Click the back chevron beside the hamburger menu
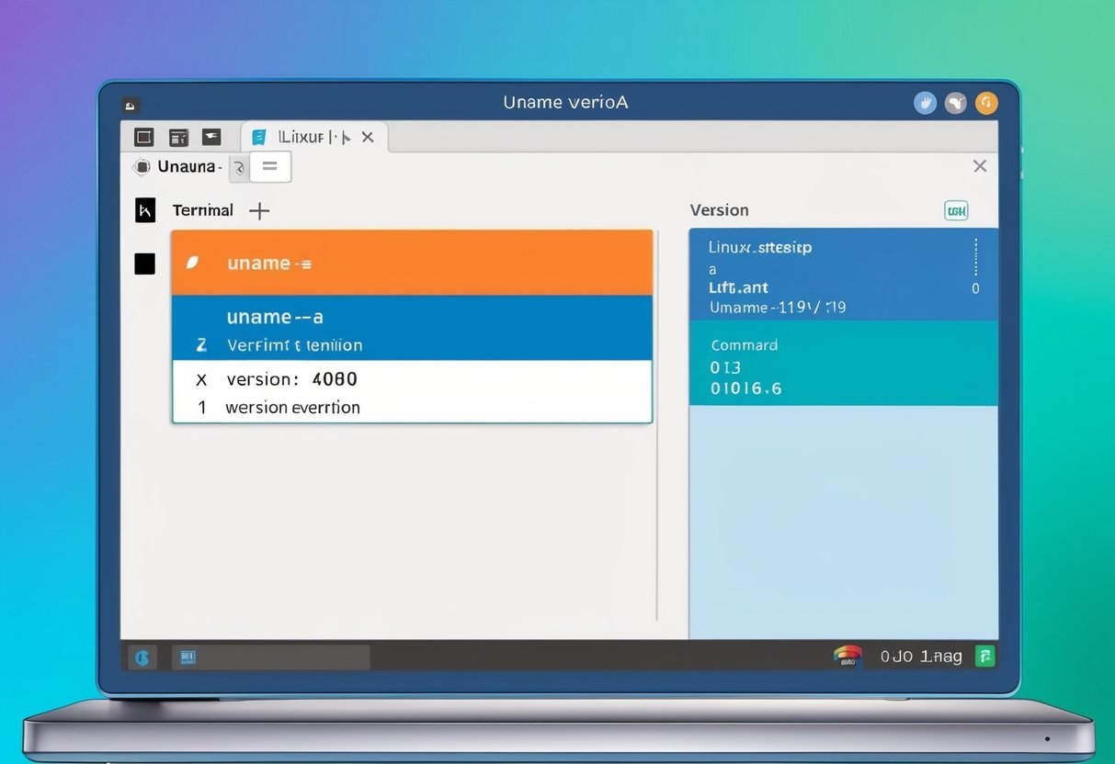The width and height of the screenshot is (1115, 764). (240, 167)
